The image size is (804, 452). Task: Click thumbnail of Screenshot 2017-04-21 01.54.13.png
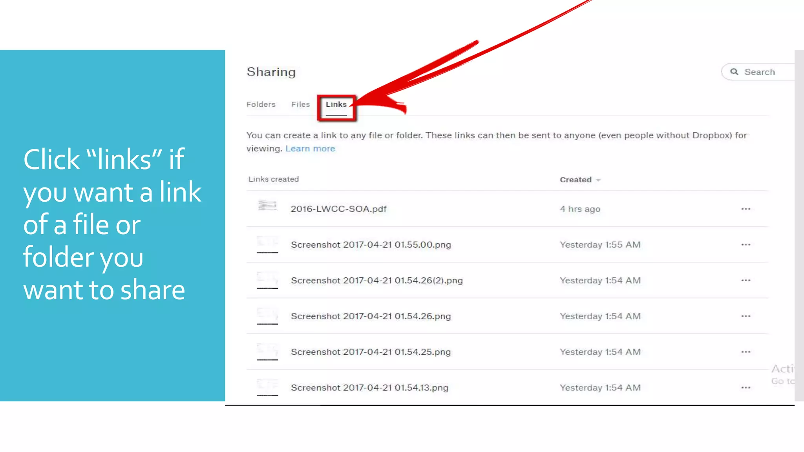pyautogui.click(x=267, y=387)
